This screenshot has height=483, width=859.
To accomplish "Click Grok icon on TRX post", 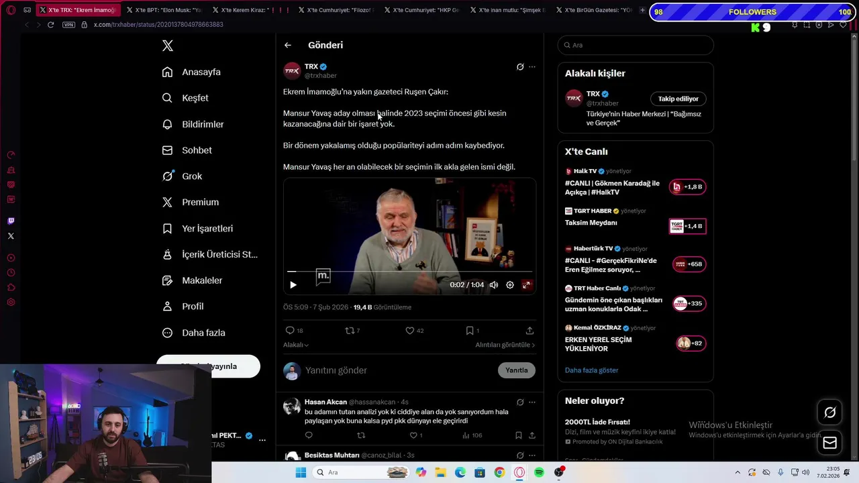I will (520, 66).
